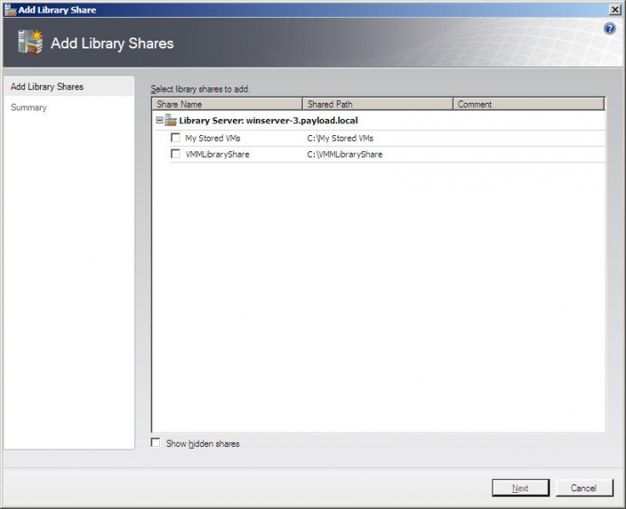This screenshot has height=509, width=626.
Task: Enable Show hidden shares option
Action: (155, 443)
